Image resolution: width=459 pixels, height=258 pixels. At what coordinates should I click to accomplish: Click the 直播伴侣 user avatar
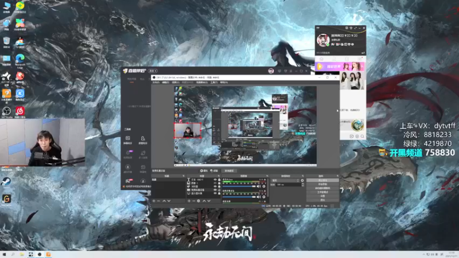tap(271, 71)
